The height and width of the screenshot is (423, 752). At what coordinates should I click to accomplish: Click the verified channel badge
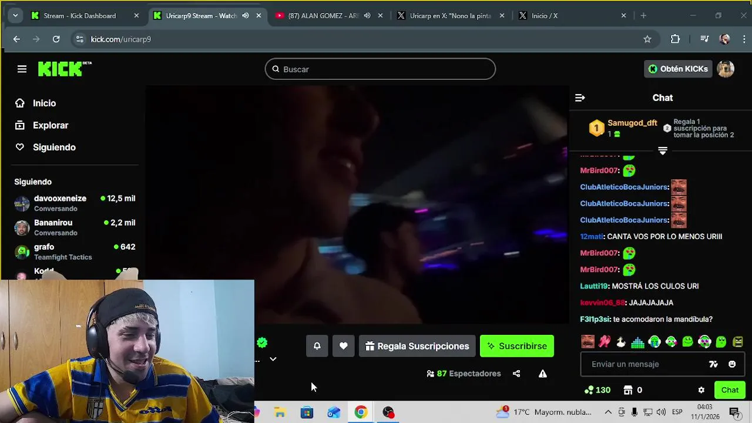(262, 343)
